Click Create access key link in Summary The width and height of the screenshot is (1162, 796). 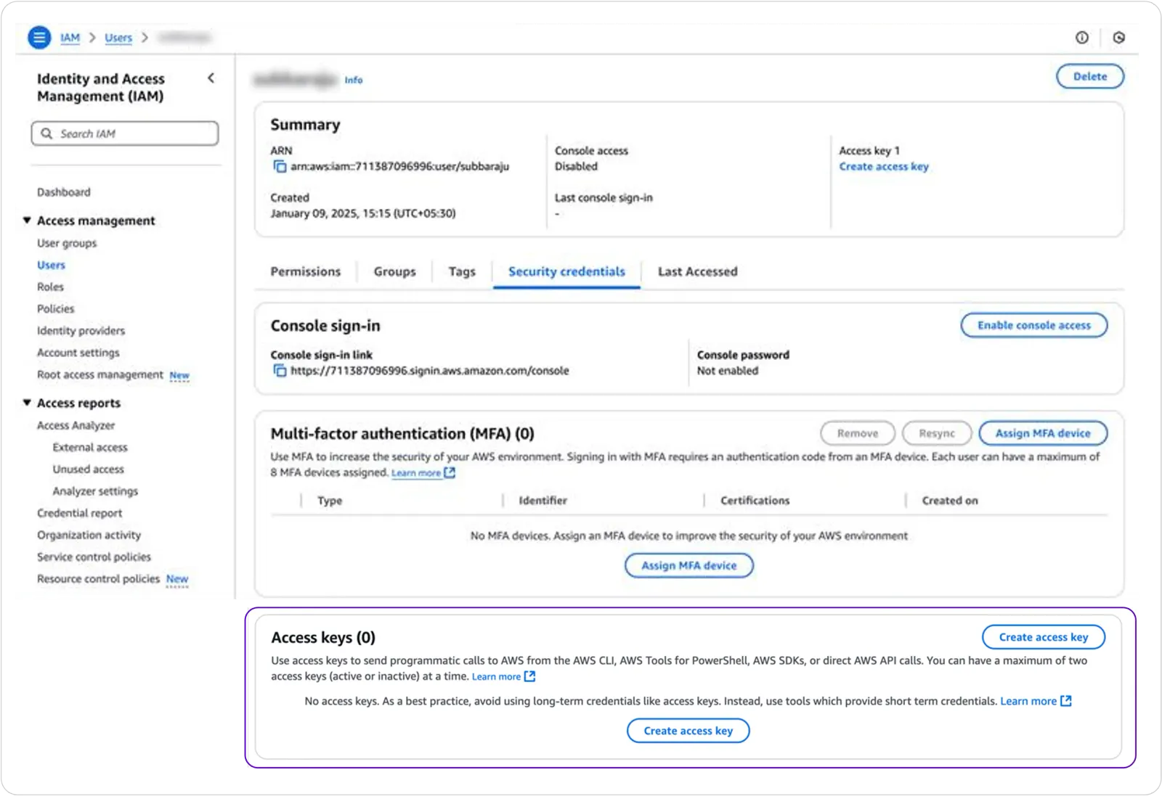(884, 167)
